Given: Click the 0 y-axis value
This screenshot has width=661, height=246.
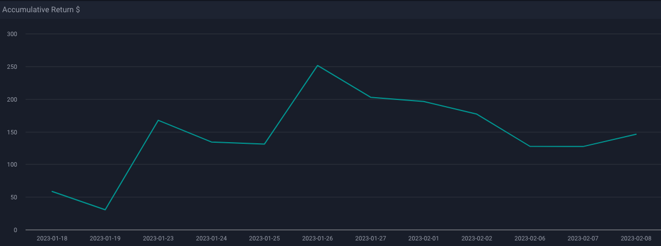Looking at the screenshot, I should (x=16, y=230).
